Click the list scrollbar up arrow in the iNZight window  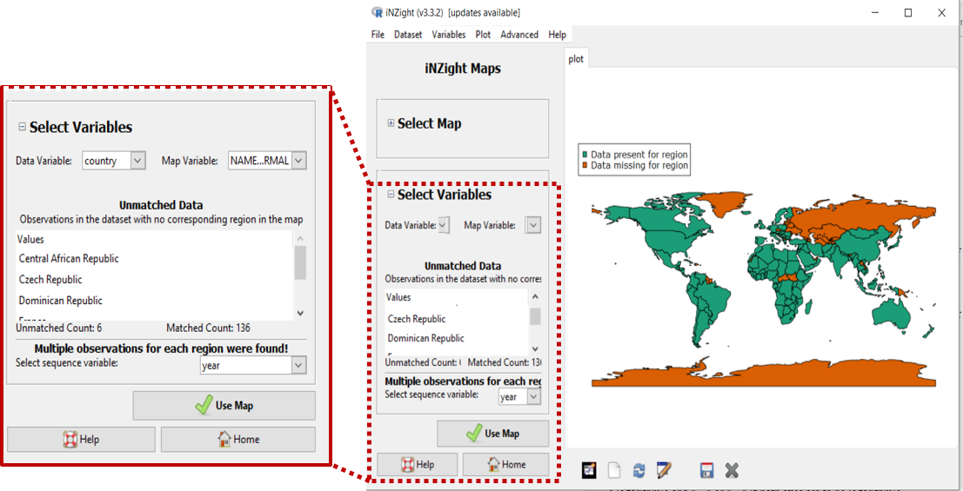click(x=535, y=297)
